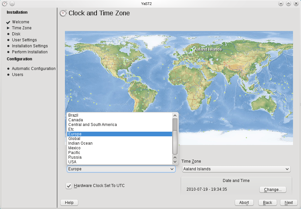
Task: Open Help for this installer page
Action: (x=69, y=203)
